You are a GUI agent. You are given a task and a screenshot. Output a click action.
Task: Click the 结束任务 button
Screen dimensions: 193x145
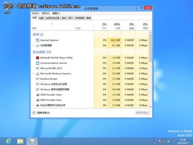click(142, 113)
